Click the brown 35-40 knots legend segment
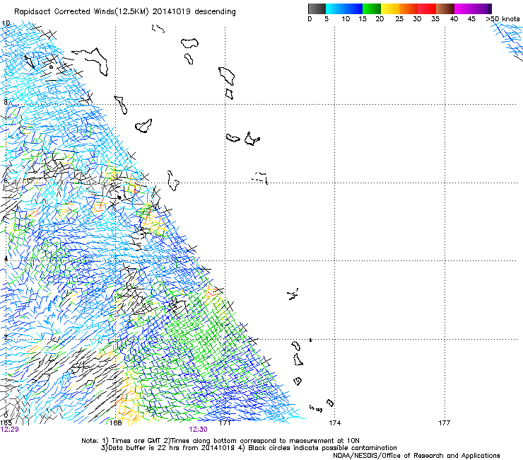The width and height of the screenshot is (523, 460). click(x=445, y=8)
